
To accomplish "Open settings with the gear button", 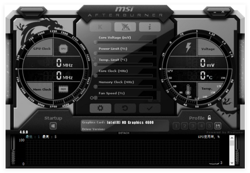I will coord(100,108).
